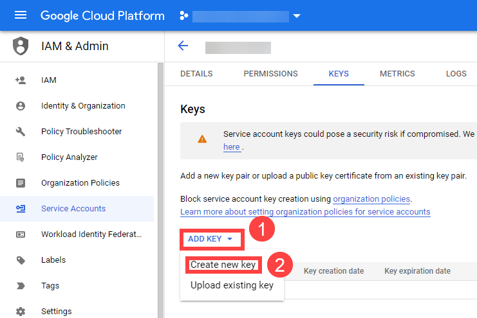477x318 pixels.
Task: Click the Policy Troubleshooter wrench icon
Action: (21, 132)
